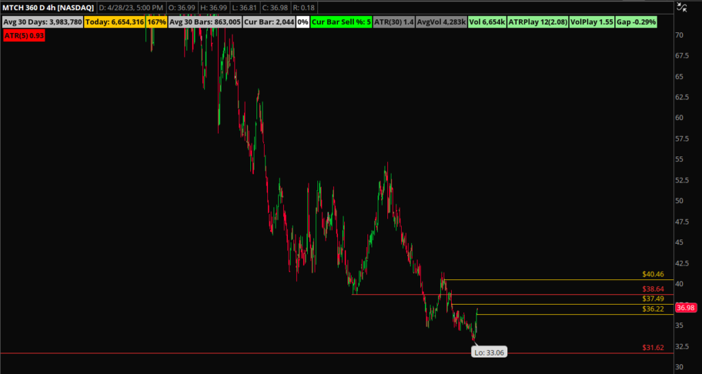Select the AvgVol 4,283k label

tap(441, 22)
